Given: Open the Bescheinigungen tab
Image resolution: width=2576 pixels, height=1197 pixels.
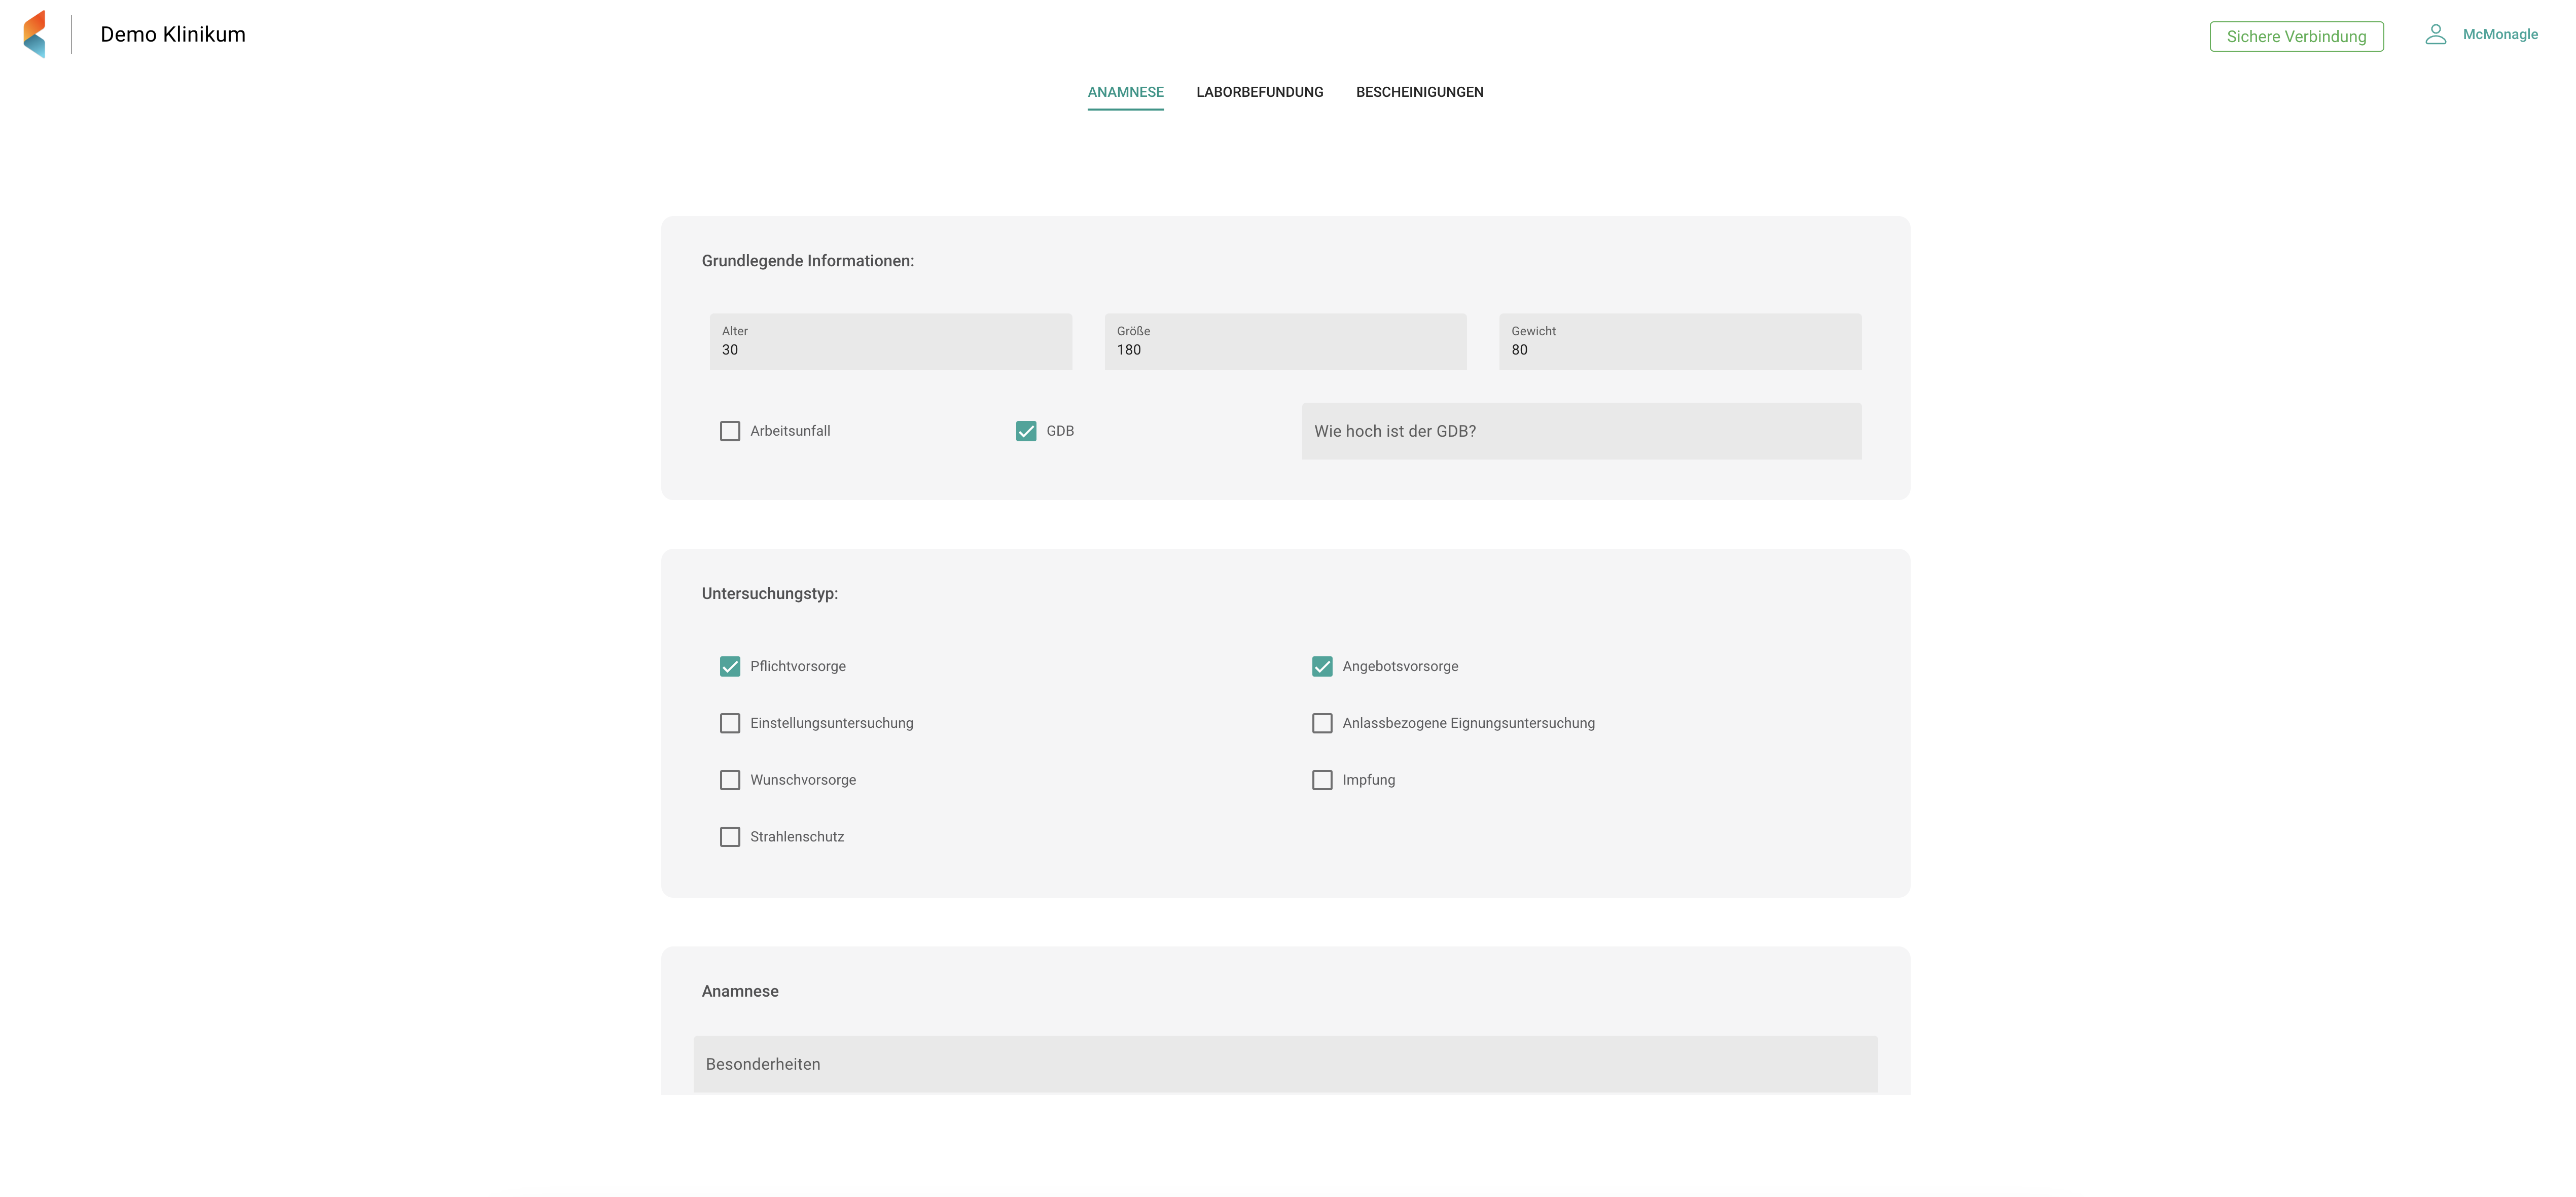Looking at the screenshot, I should tap(1419, 92).
